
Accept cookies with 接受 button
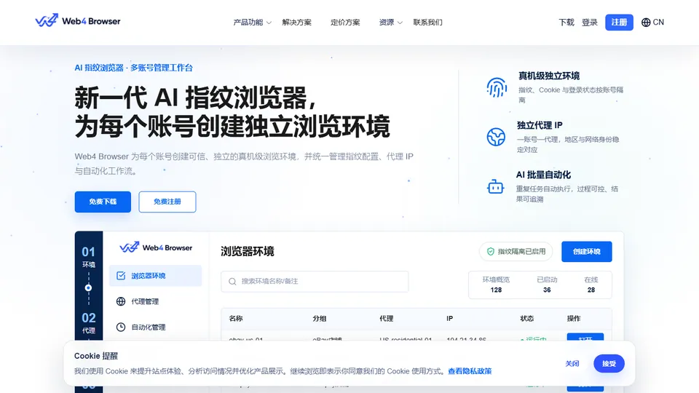pyautogui.click(x=609, y=364)
